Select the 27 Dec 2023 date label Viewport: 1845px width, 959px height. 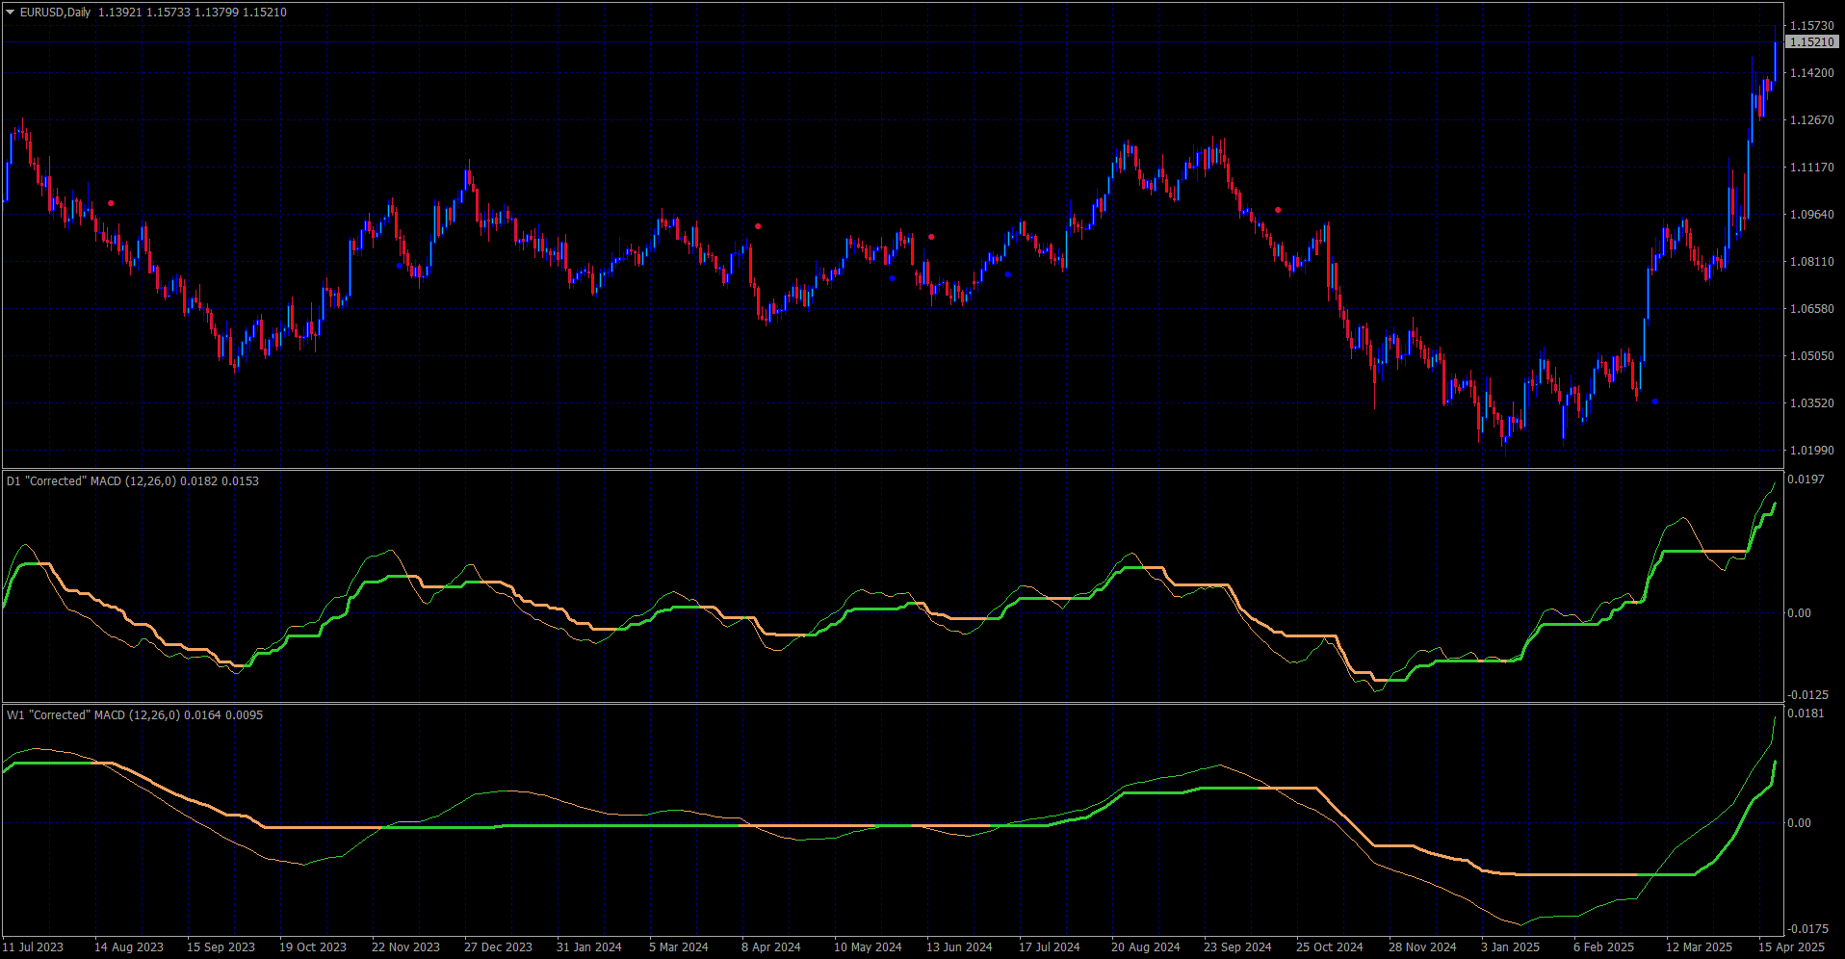click(x=498, y=947)
